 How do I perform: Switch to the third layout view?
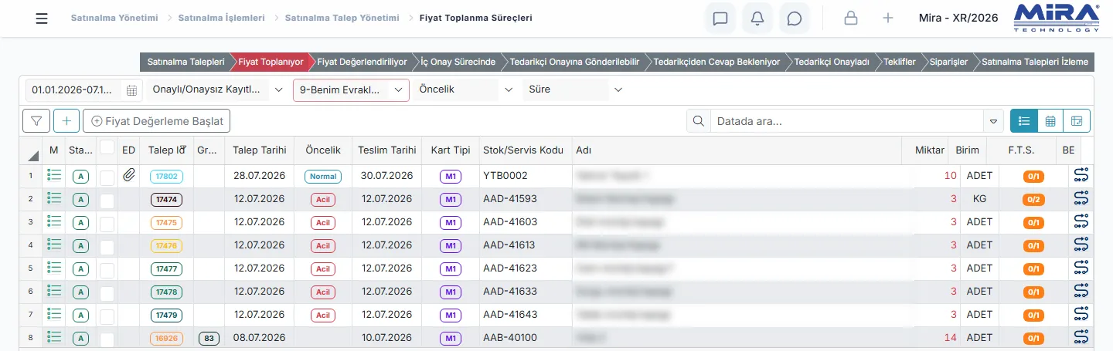click(x=1077, y=121)
